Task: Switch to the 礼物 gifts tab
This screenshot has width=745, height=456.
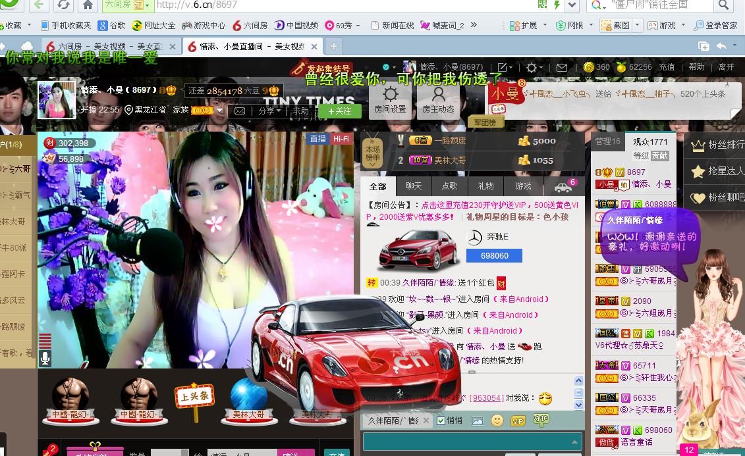Action: pos(485,186)
